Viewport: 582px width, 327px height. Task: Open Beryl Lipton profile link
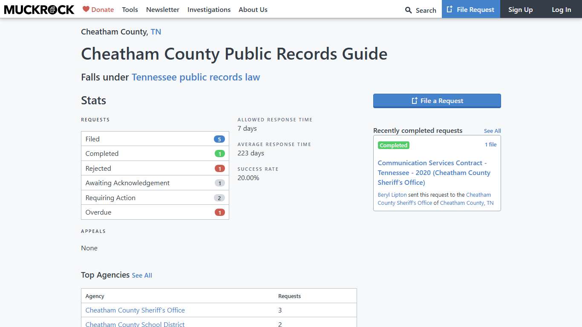[392, 195]
